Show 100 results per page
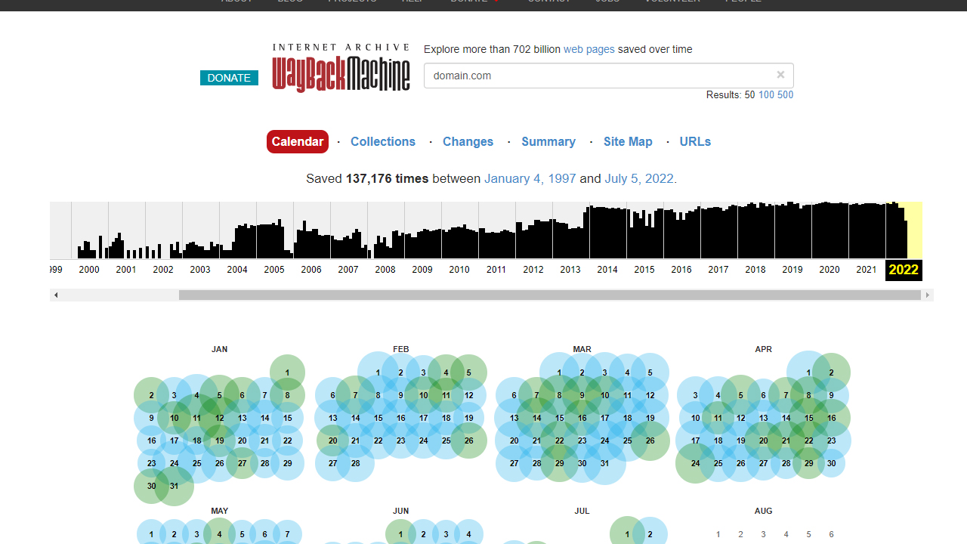The image size is (967, 544). tap(766, 94)
